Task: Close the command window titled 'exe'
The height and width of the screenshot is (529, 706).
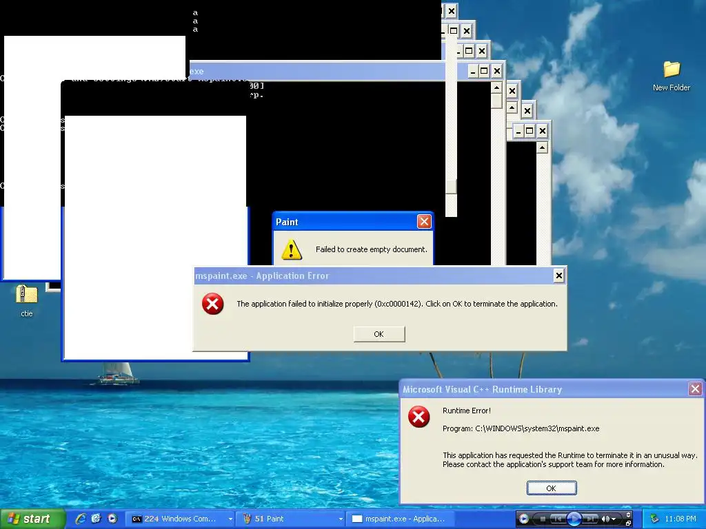Action: 496,71
